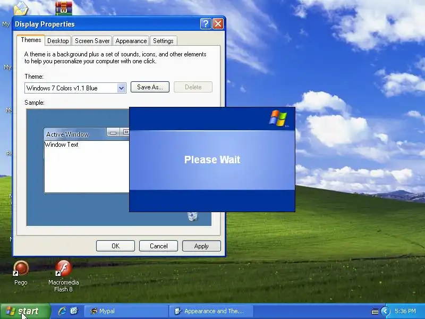Click Recycle Bin icon in theme sample

(x=192, y=216)
